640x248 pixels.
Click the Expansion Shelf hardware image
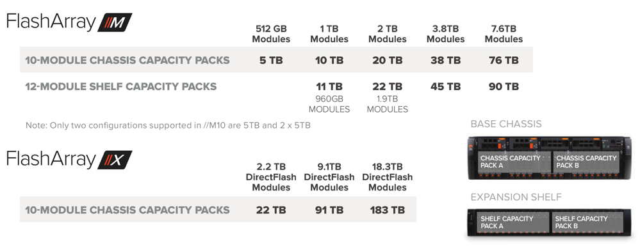550,222
